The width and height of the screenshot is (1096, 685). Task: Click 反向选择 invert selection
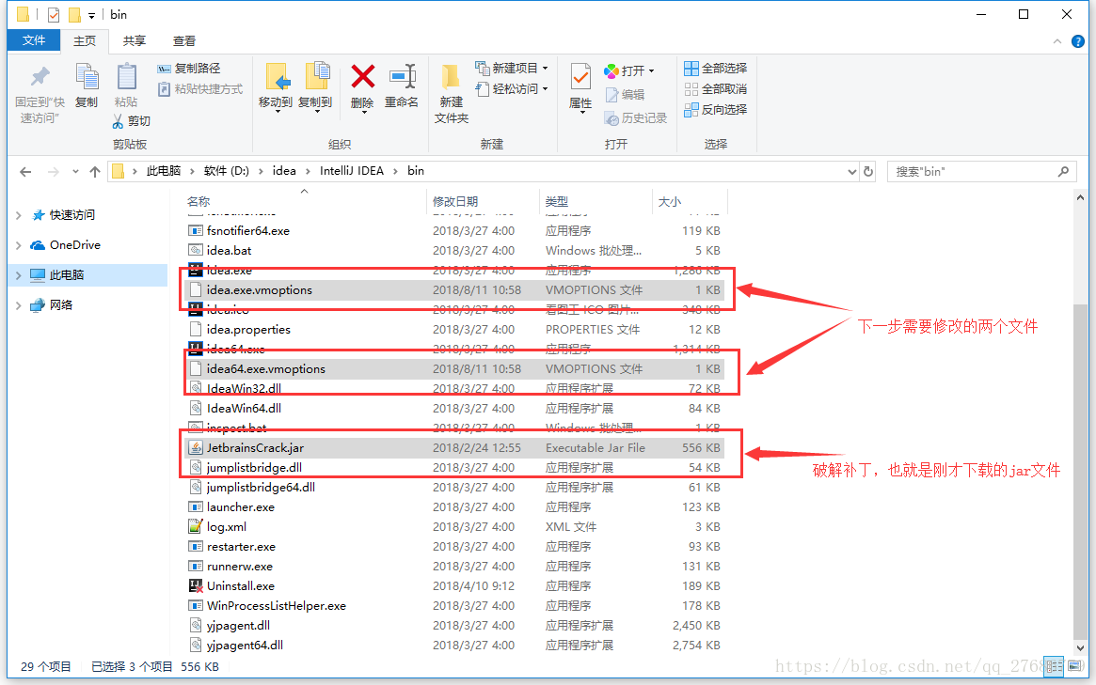(716, 110)
